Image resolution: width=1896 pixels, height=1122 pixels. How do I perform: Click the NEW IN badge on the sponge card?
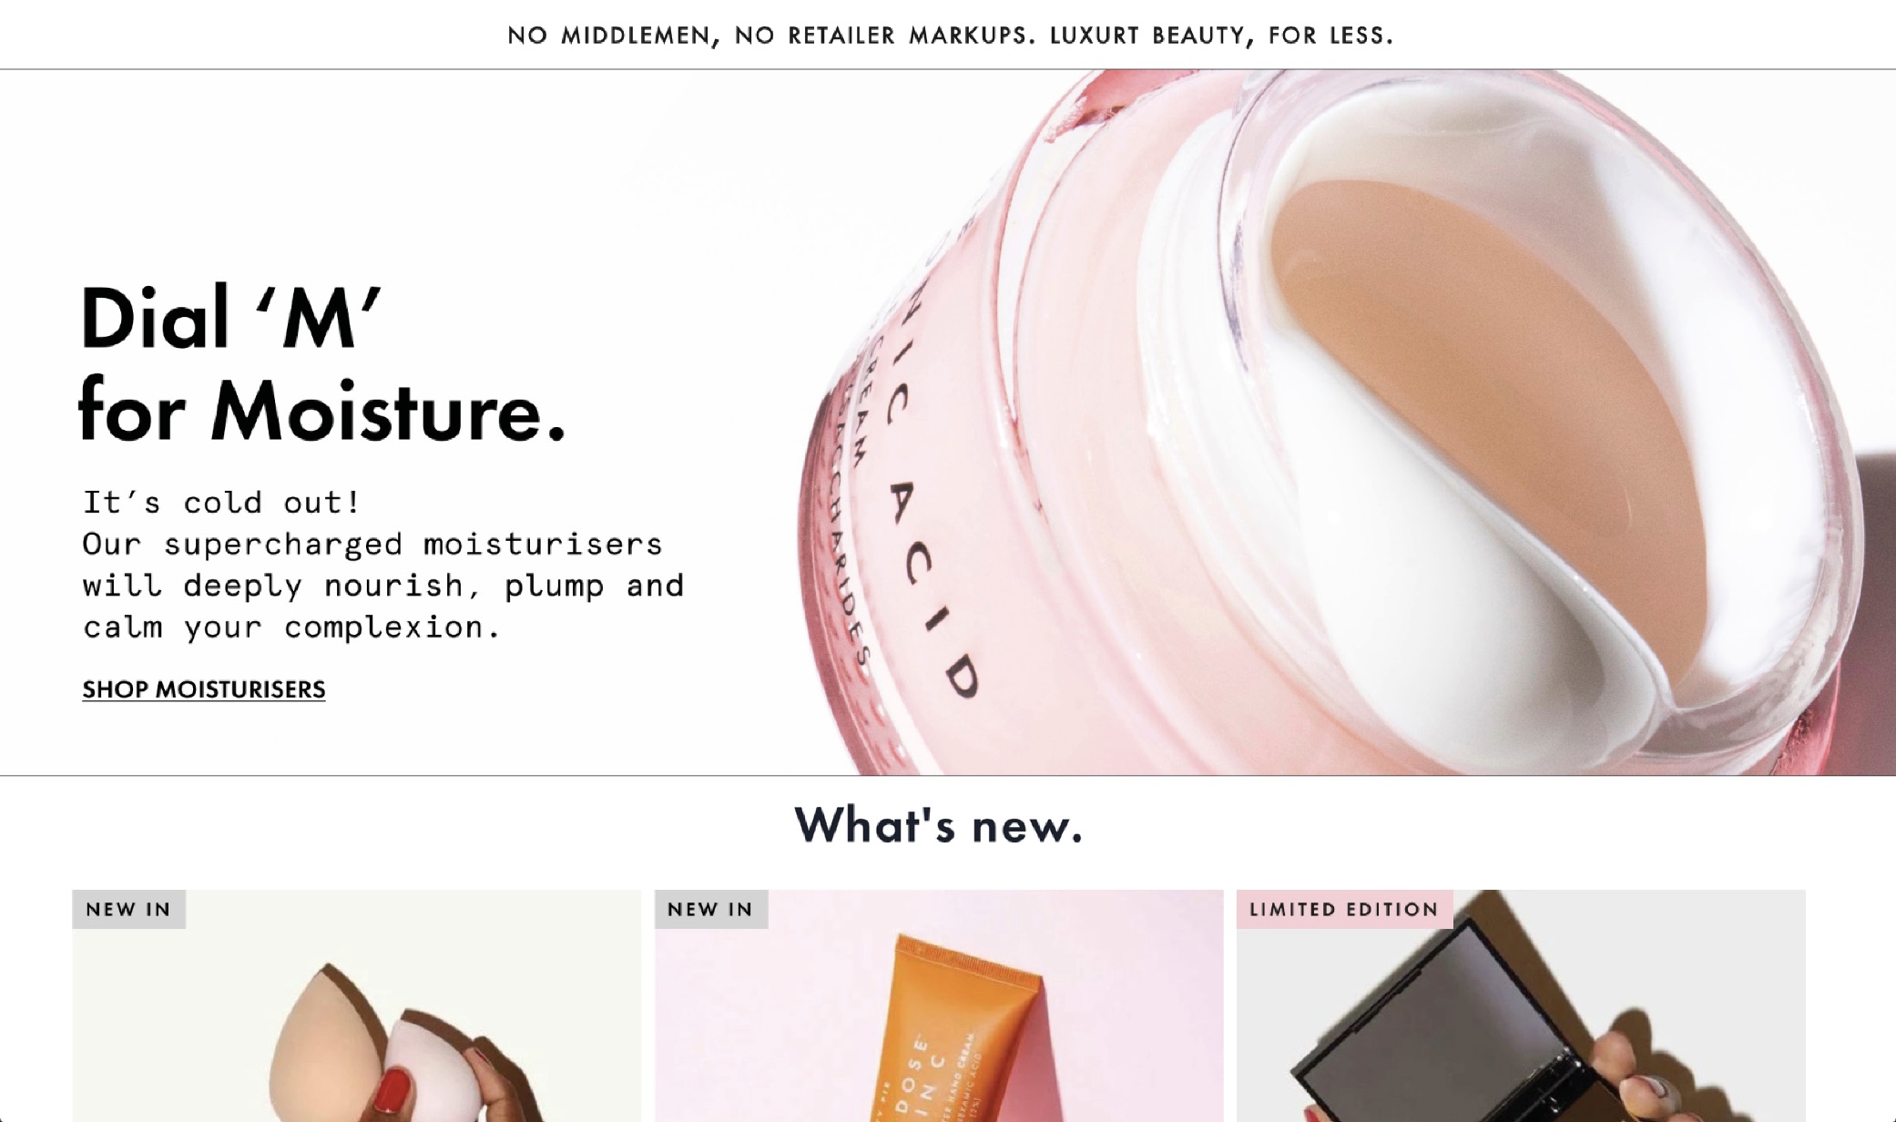coord(128,909)
